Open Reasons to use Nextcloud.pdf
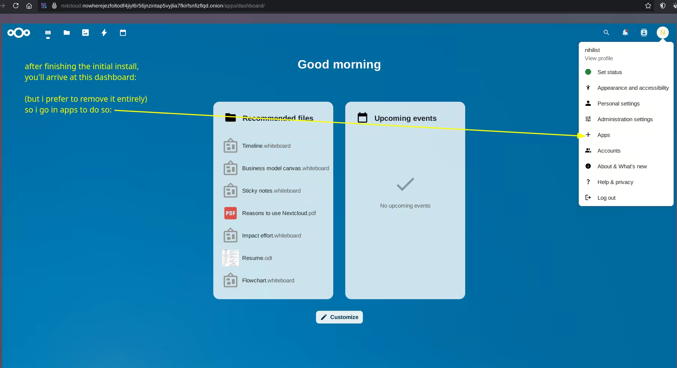The image size is (677, 368). point(279,213)
